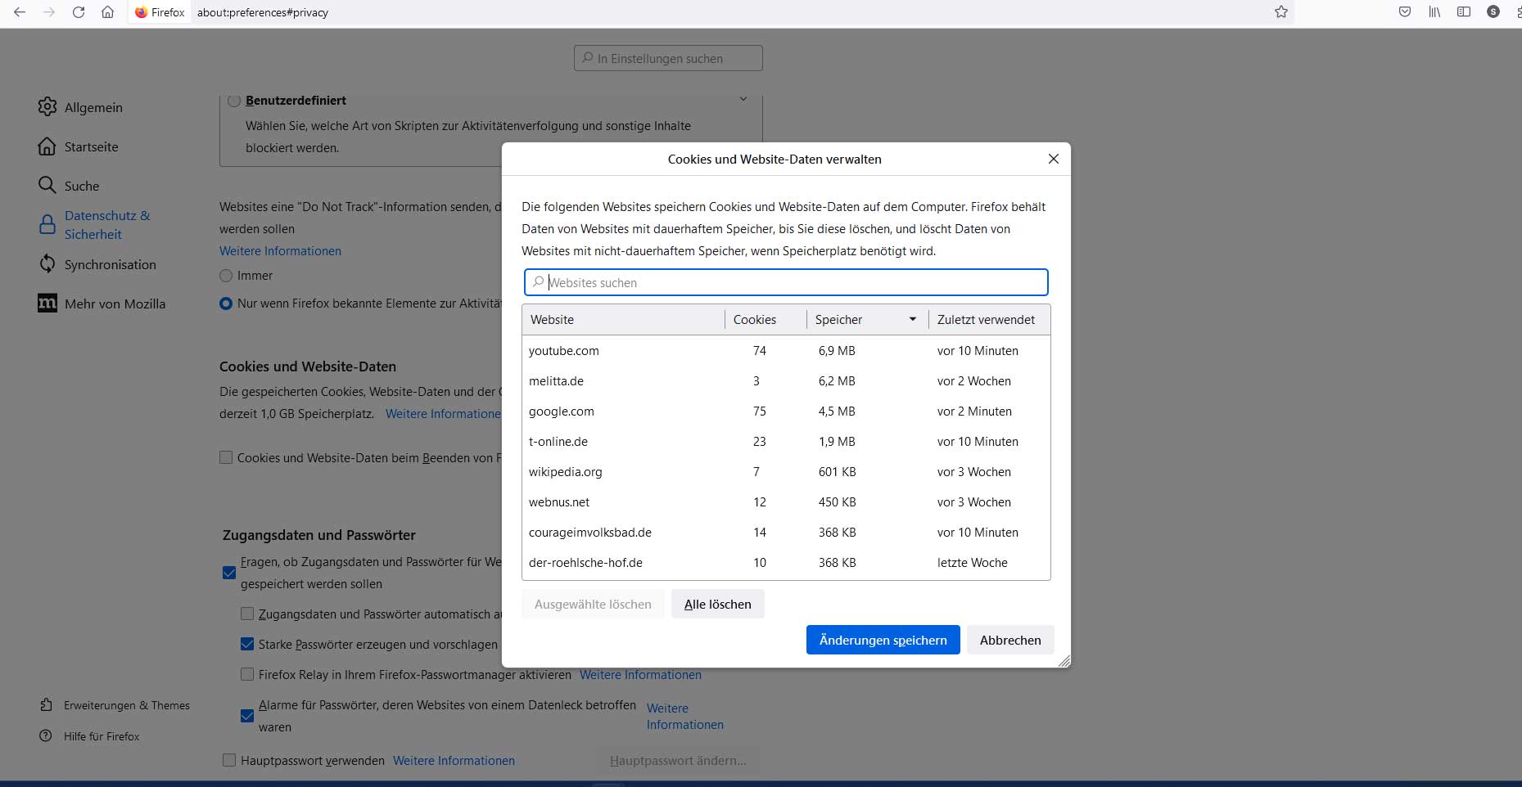1522x787 pixels.
Task: Go back with the browser back arrow
Action: pyautogui.click(x=20, y=12)
